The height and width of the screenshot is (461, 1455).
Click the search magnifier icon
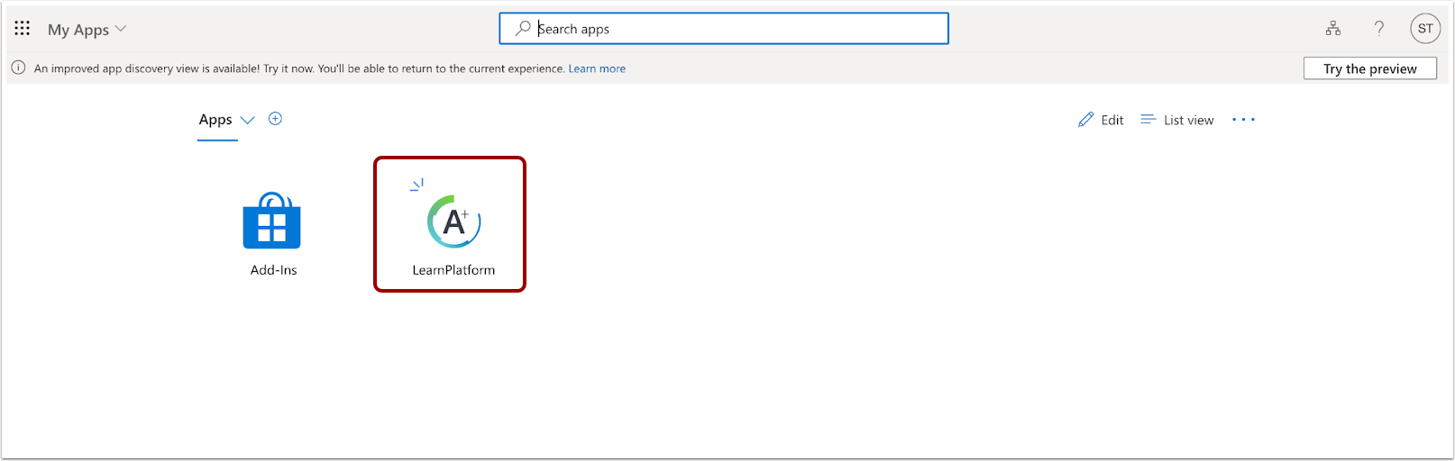click(523, 29)
